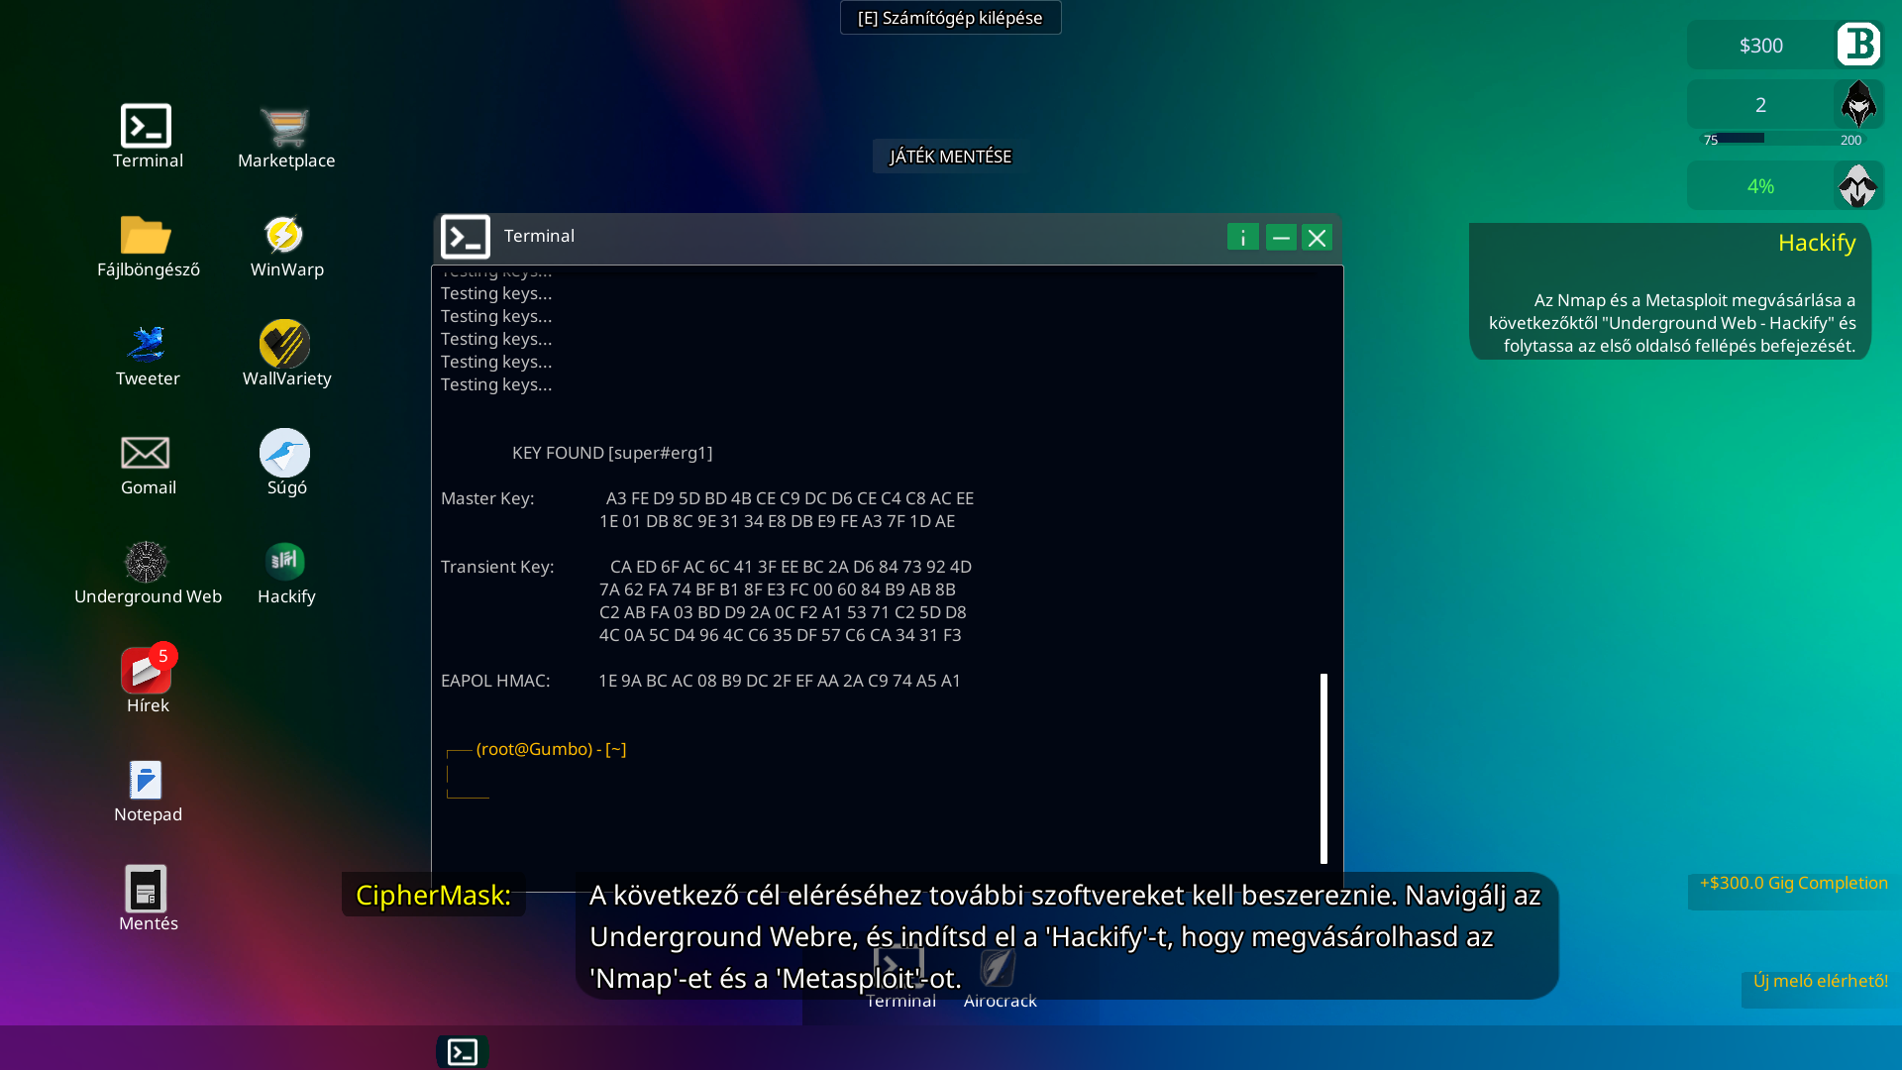Open Terminal desktop shortcut
The height and width of the screenshot is (1070, 1902).
tap(147, 128)
